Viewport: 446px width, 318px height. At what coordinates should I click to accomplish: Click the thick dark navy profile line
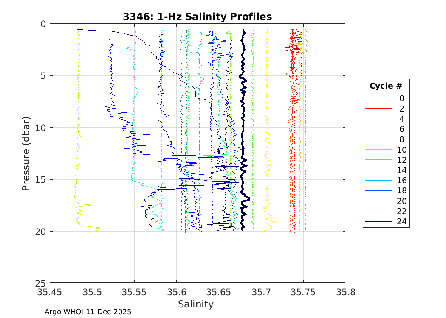[x=243, y=127]
